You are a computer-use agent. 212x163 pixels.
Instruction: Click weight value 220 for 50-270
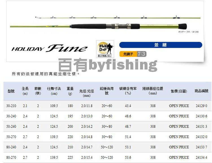[70, 137]
